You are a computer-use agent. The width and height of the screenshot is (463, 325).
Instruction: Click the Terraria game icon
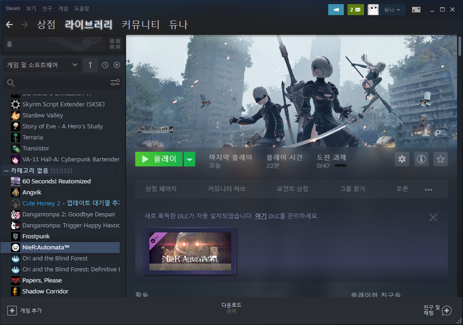click(15, 137)
